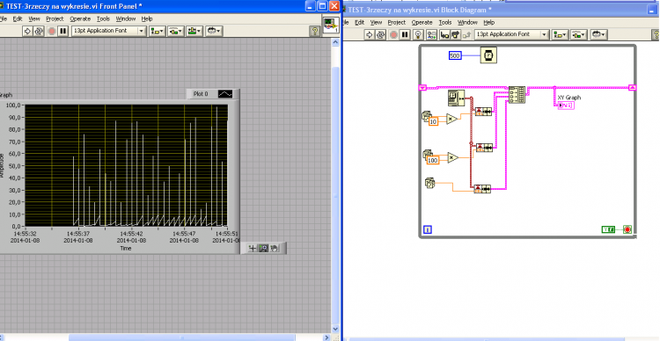Click the 500 numeric constant

click(x=455, y=55)
